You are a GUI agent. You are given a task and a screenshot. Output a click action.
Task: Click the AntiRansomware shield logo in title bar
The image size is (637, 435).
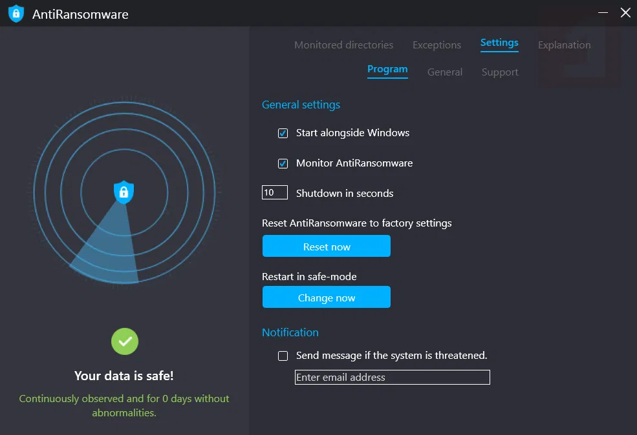coord(16,14)
